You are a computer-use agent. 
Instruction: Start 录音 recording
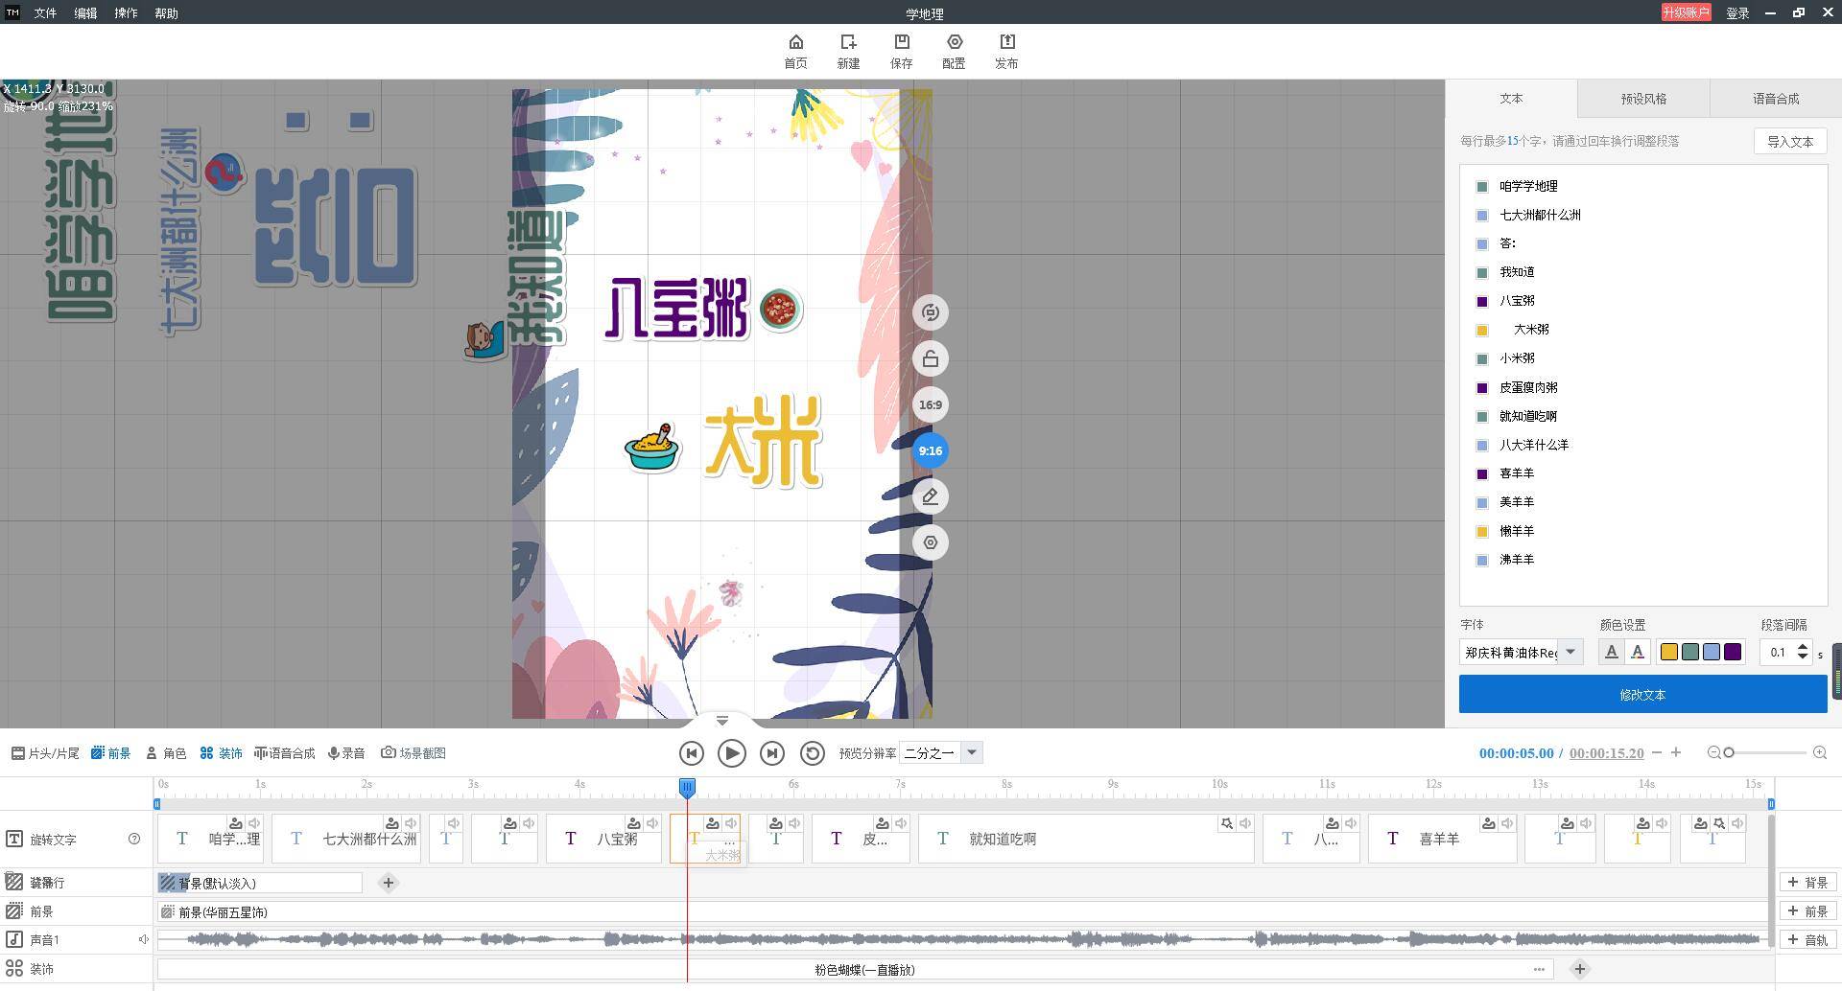(346, 753)
